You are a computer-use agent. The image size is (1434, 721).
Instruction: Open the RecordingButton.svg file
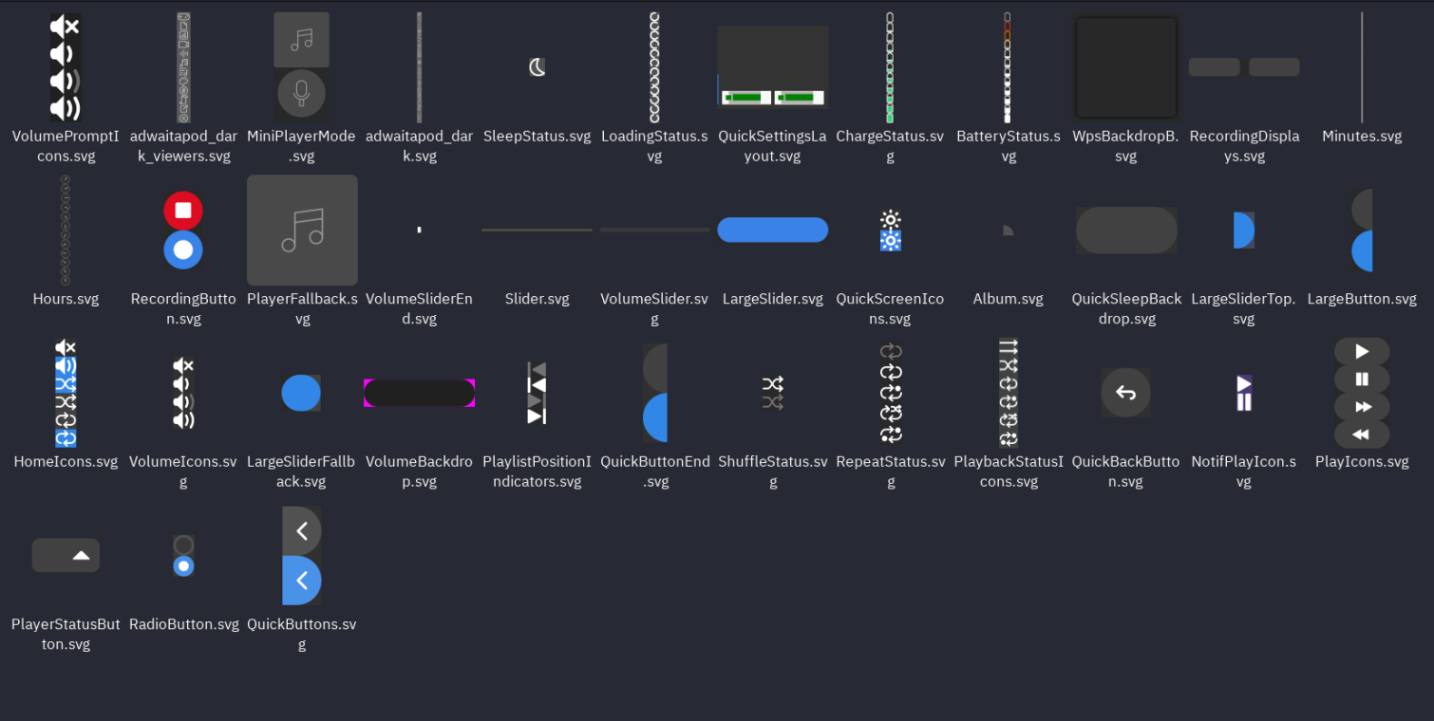coord(183,231)
